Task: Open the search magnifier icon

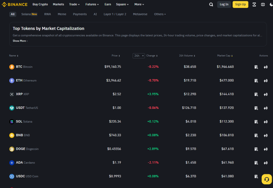Action: click(211, 4)
